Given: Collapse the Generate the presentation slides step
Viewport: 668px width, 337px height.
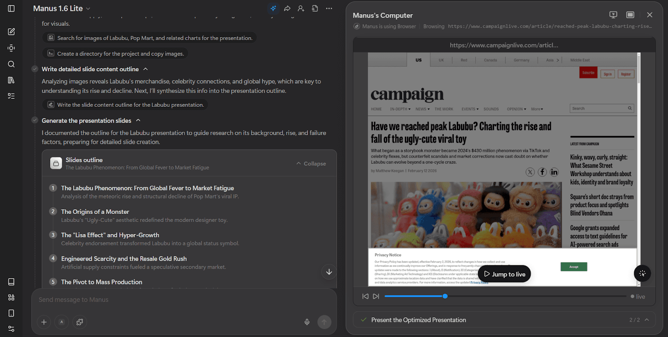Looking at the screenshot, I should [138, 121].
